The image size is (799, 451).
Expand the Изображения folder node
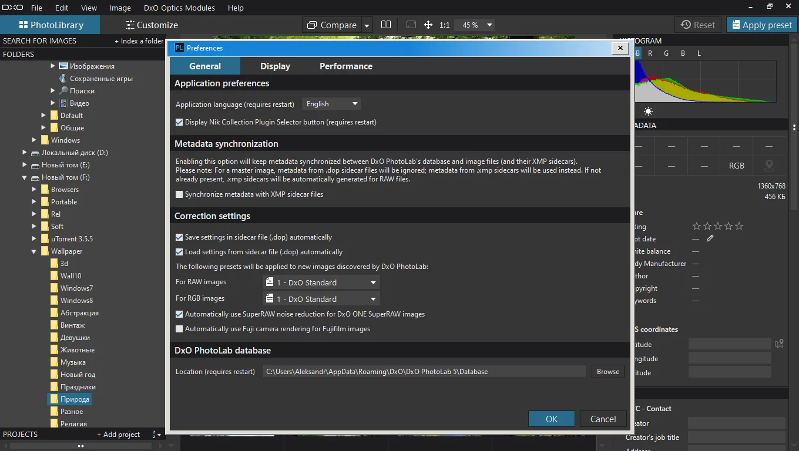point(53,66)
